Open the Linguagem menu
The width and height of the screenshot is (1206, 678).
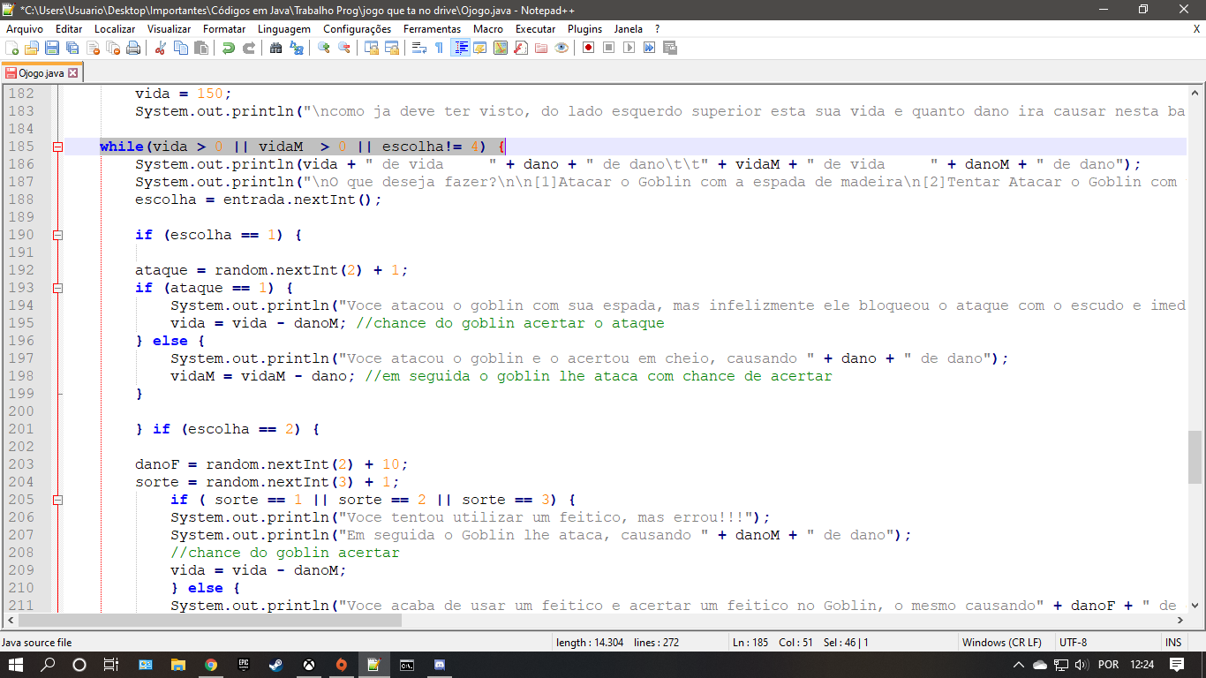[283, 29]
